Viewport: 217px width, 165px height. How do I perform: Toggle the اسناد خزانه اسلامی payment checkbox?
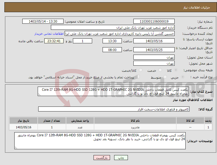point(138,77)
